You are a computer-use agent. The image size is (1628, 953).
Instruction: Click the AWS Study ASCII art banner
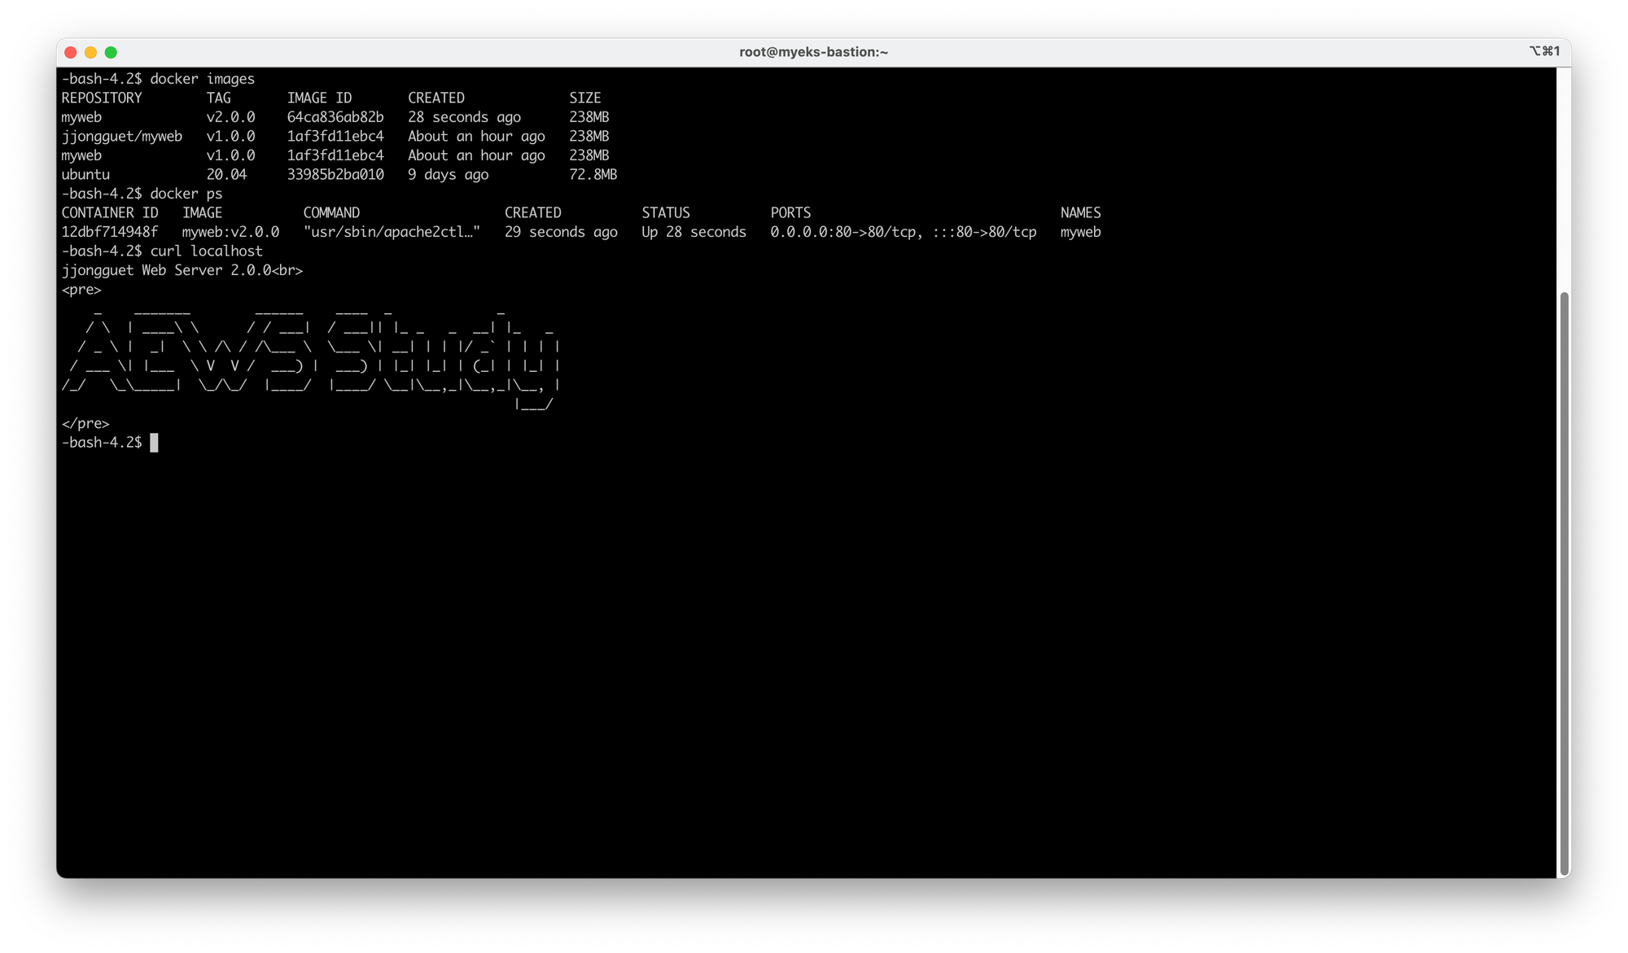pyautogui.click(x=311, y=356)
